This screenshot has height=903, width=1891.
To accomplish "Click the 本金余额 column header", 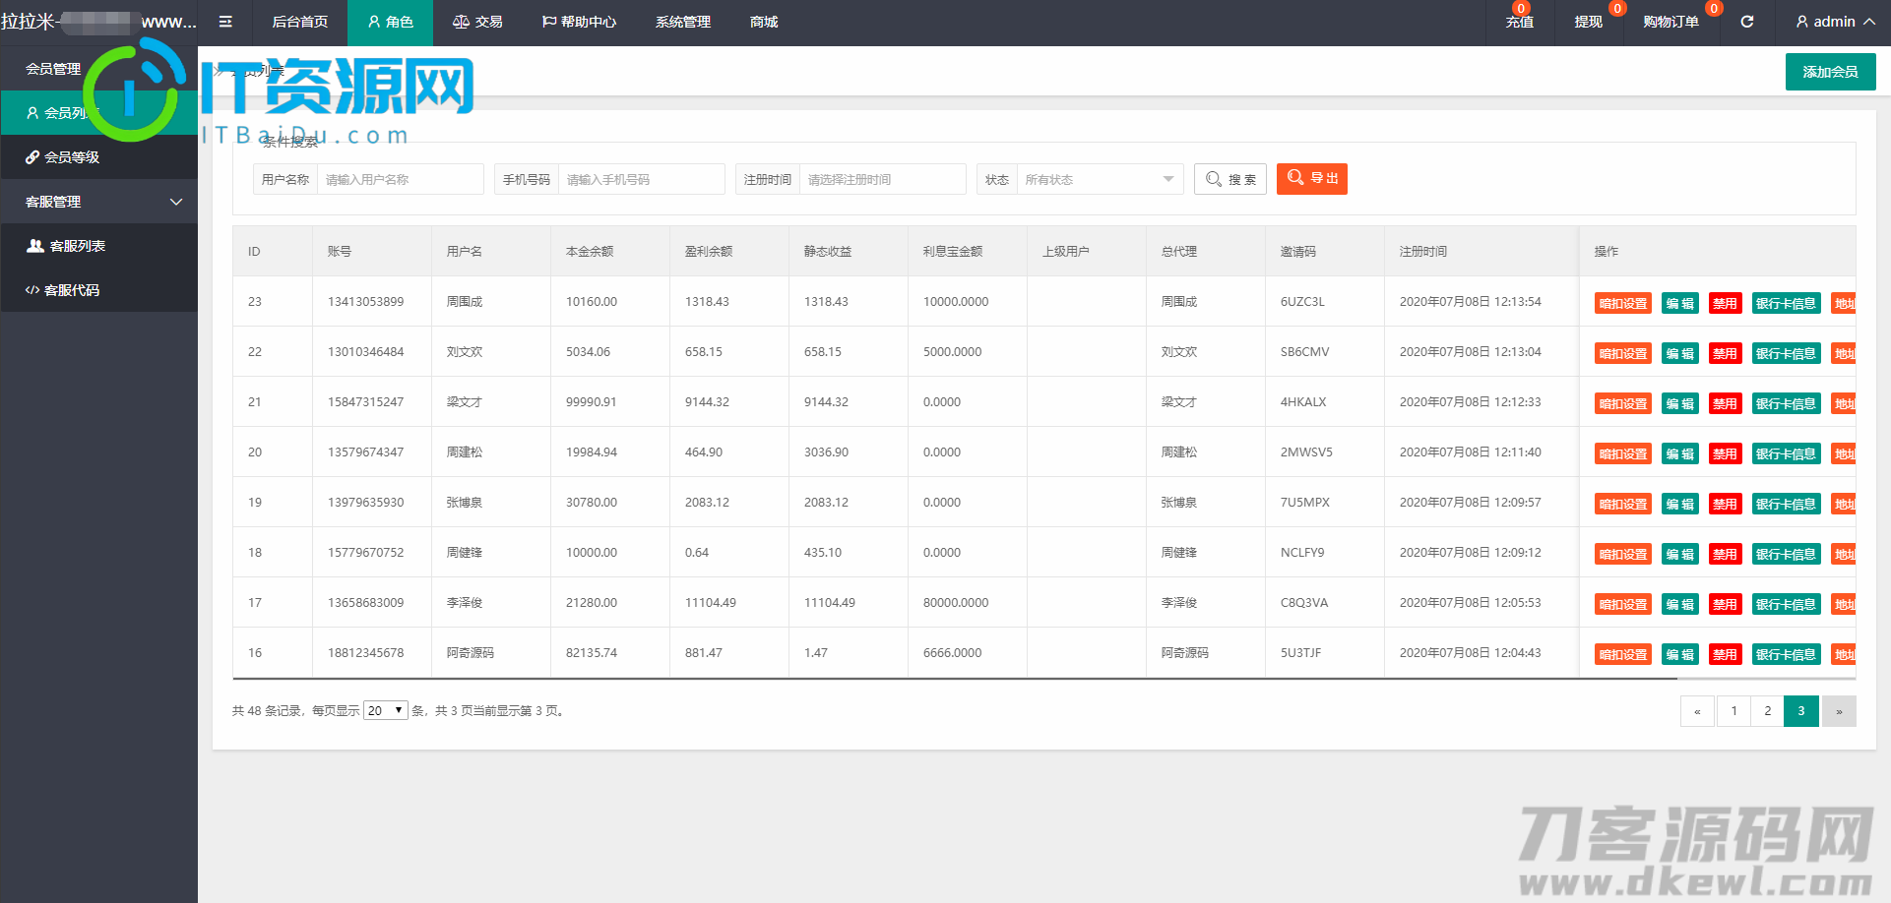I will (x=590, y=252).
